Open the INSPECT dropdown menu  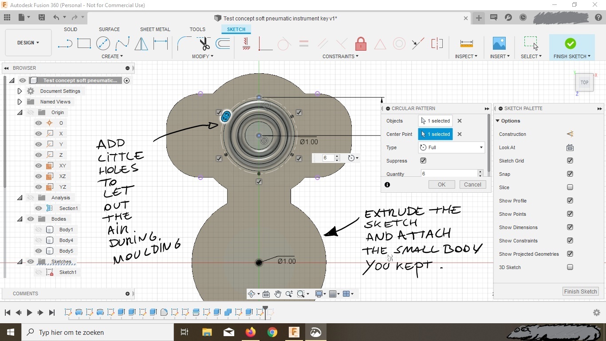466,56
